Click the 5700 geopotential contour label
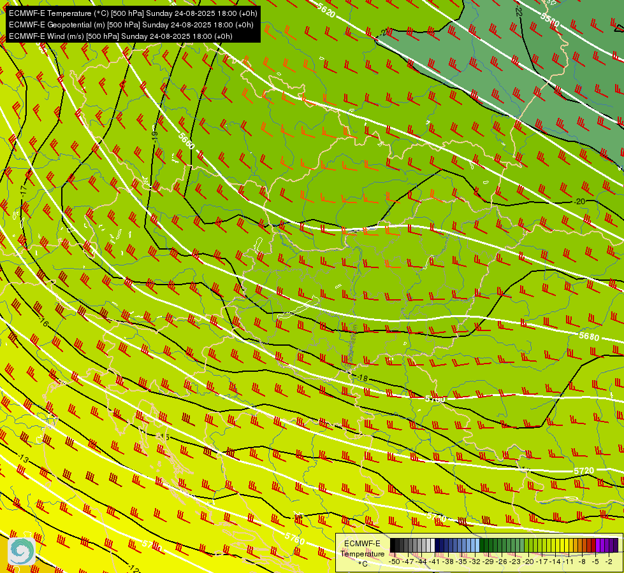624x573 pixels. 435,399
